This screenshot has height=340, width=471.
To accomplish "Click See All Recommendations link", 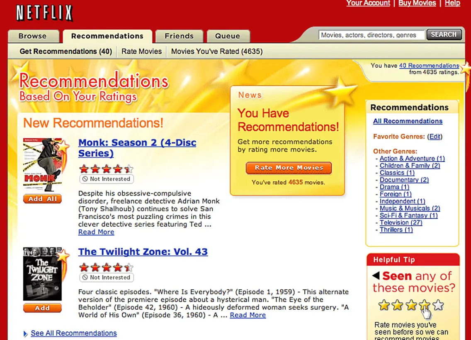I will [74, 333].
